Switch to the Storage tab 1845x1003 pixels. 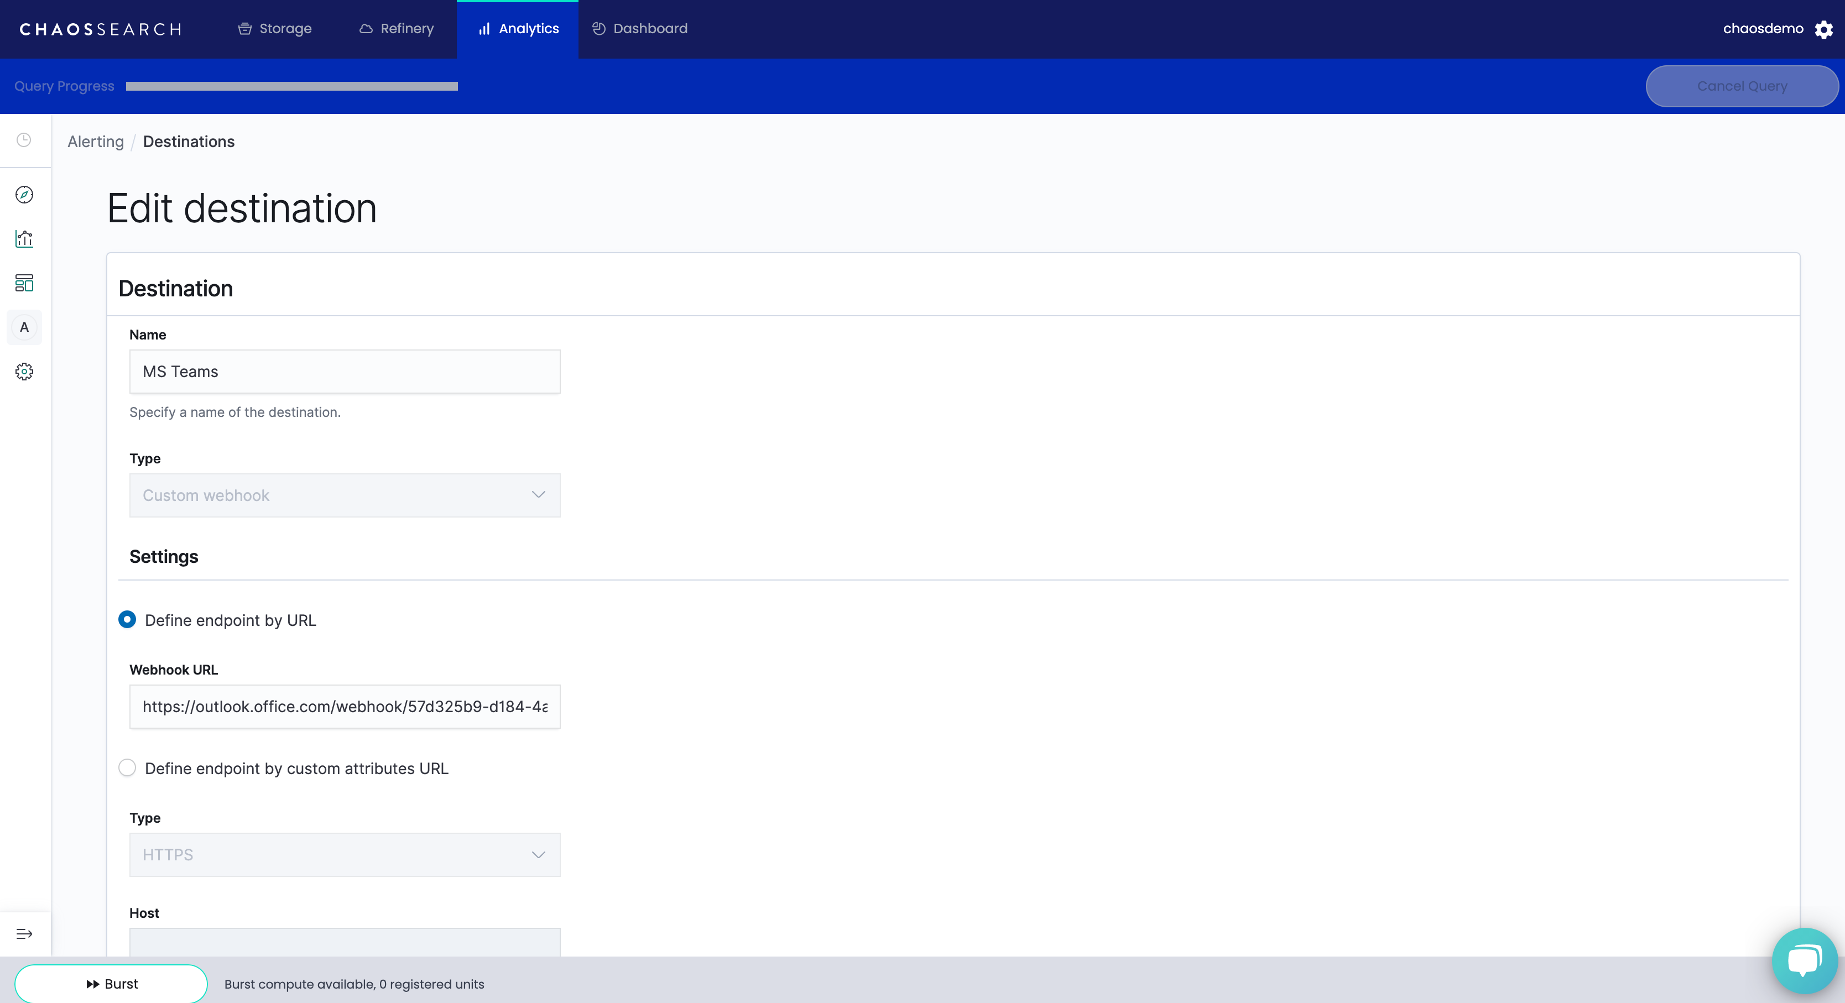coord(275,29)
